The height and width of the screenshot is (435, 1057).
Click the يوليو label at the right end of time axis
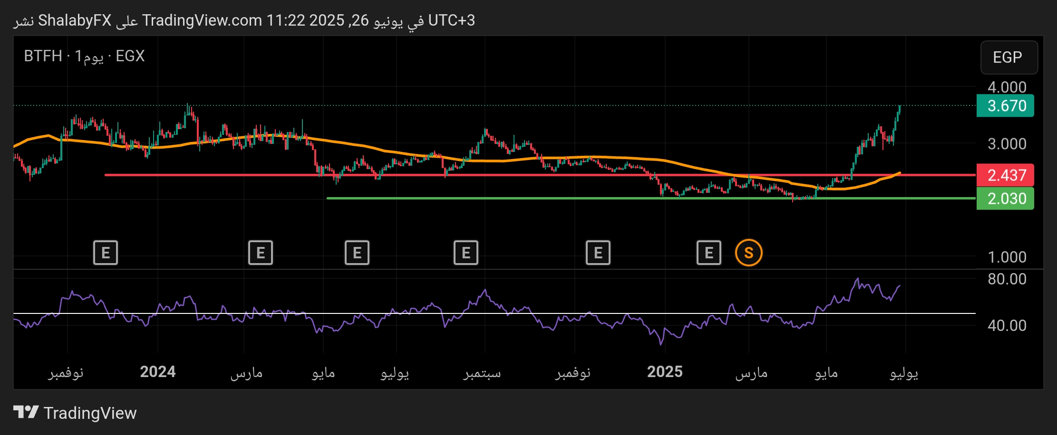click(904, 373)
